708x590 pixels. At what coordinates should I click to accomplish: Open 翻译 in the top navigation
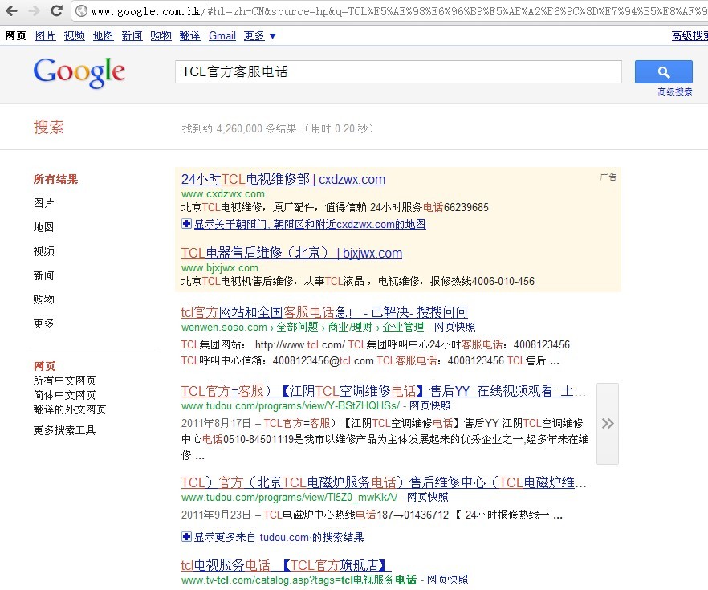(x=190, y=35)
